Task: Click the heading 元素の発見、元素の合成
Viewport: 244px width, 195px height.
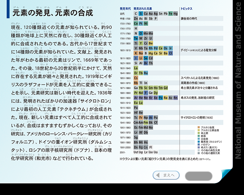Action: coord(53,13)
